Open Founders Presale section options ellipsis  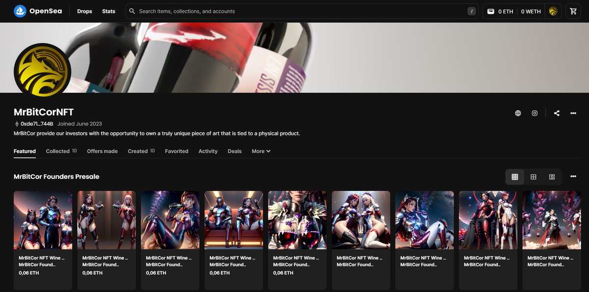[x=573, y=176]
